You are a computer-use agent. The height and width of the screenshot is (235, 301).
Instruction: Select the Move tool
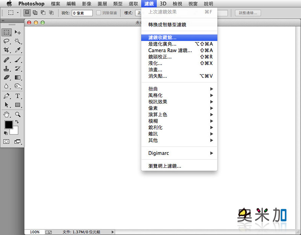coord(18,32)
